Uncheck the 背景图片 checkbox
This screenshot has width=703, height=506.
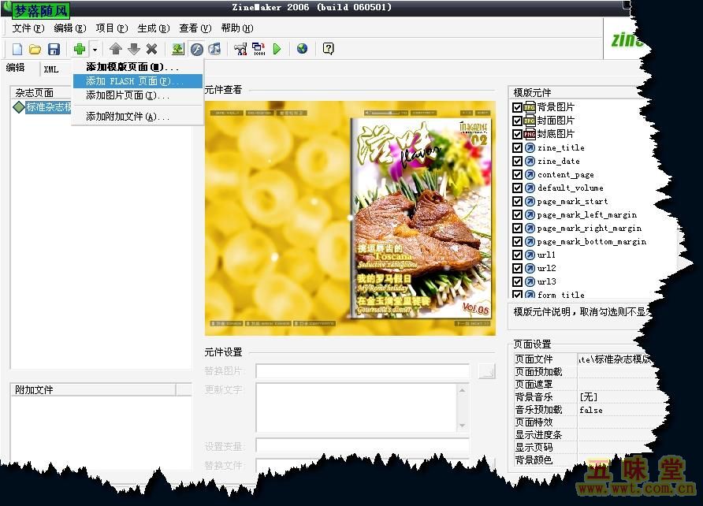click(x=517, y=107)
